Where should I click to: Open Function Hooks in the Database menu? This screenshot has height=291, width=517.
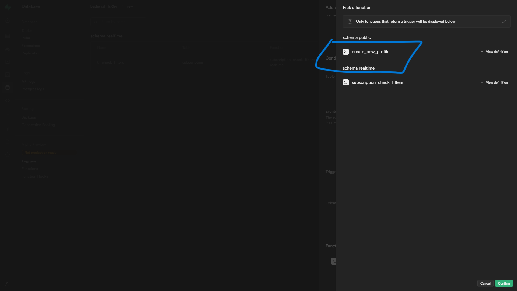tap(35, 176)
